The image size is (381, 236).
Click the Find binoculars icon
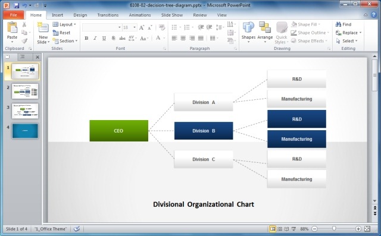coord(338,24)
